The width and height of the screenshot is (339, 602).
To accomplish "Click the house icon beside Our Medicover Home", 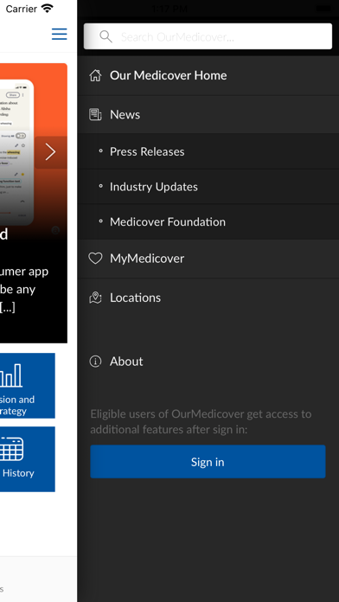I will [x=95, y=75].
